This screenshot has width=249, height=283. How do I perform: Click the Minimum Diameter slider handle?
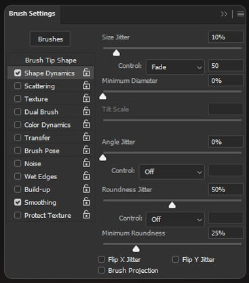pos(102,96)
